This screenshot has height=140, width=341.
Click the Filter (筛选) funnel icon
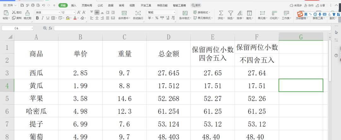(231, 13)
